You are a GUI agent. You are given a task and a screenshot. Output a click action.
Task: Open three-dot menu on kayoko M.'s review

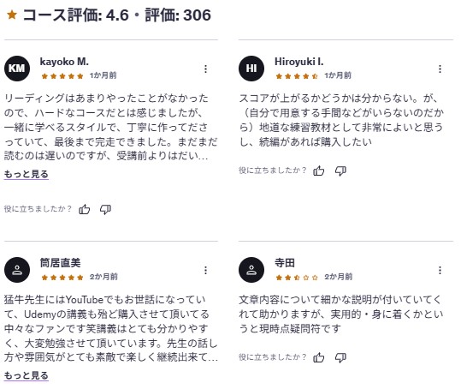pos(205,69)
